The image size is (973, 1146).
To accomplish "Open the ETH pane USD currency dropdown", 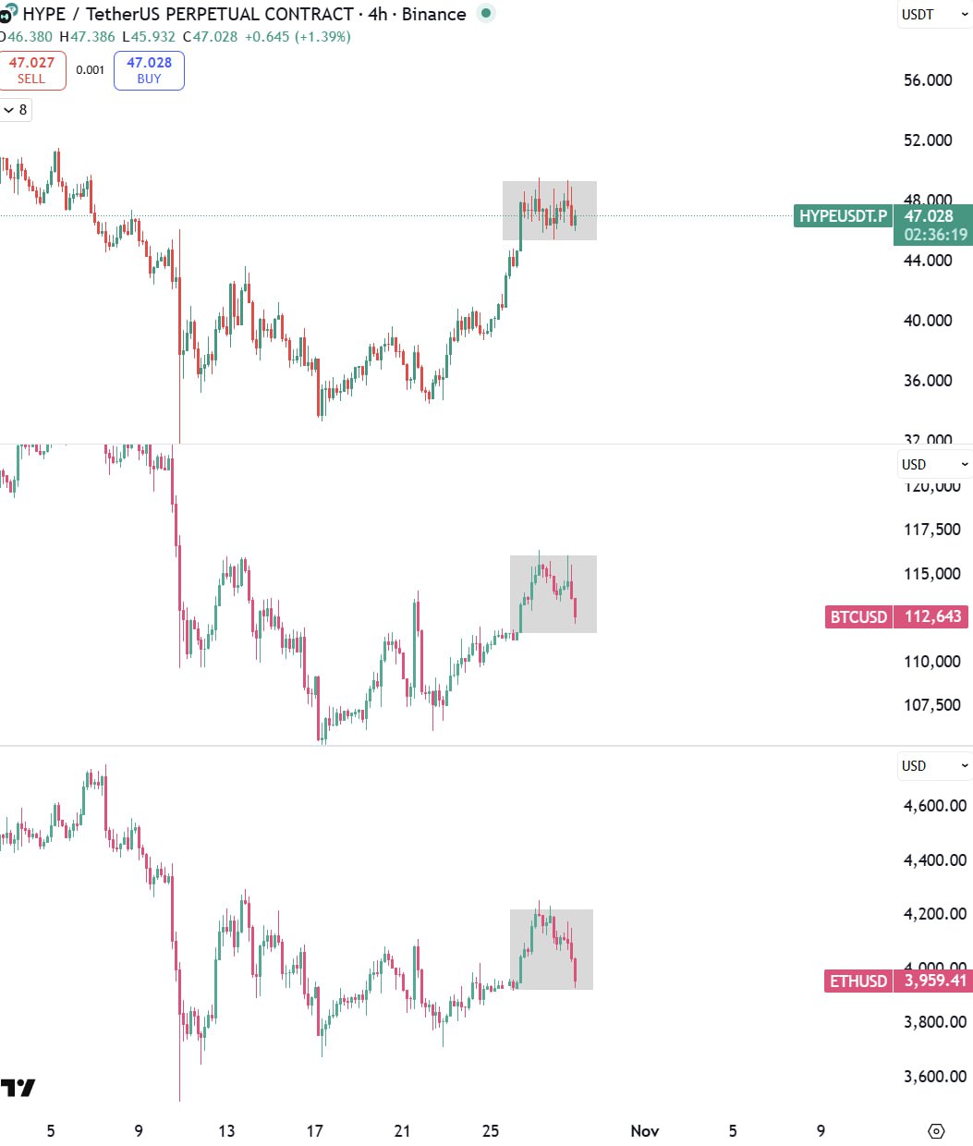I will coord(934,765).
